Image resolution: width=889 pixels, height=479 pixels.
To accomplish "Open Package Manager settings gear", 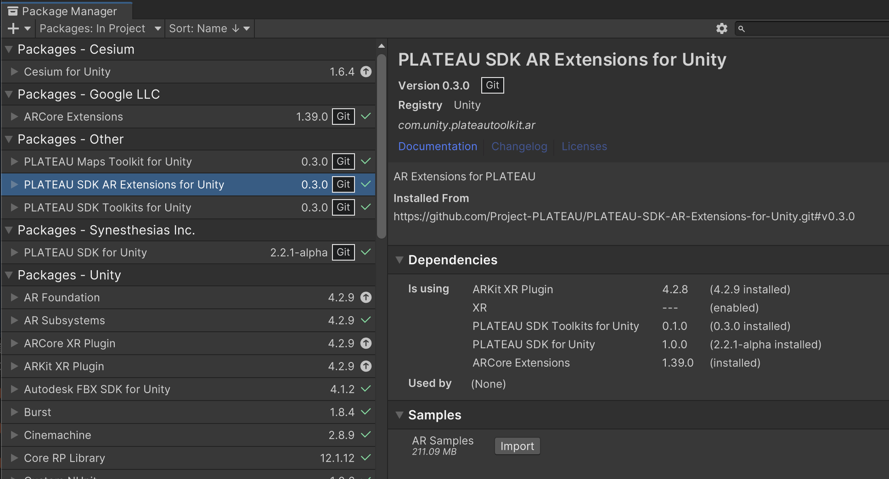I will pyautogui.click(x=721, y=28).
